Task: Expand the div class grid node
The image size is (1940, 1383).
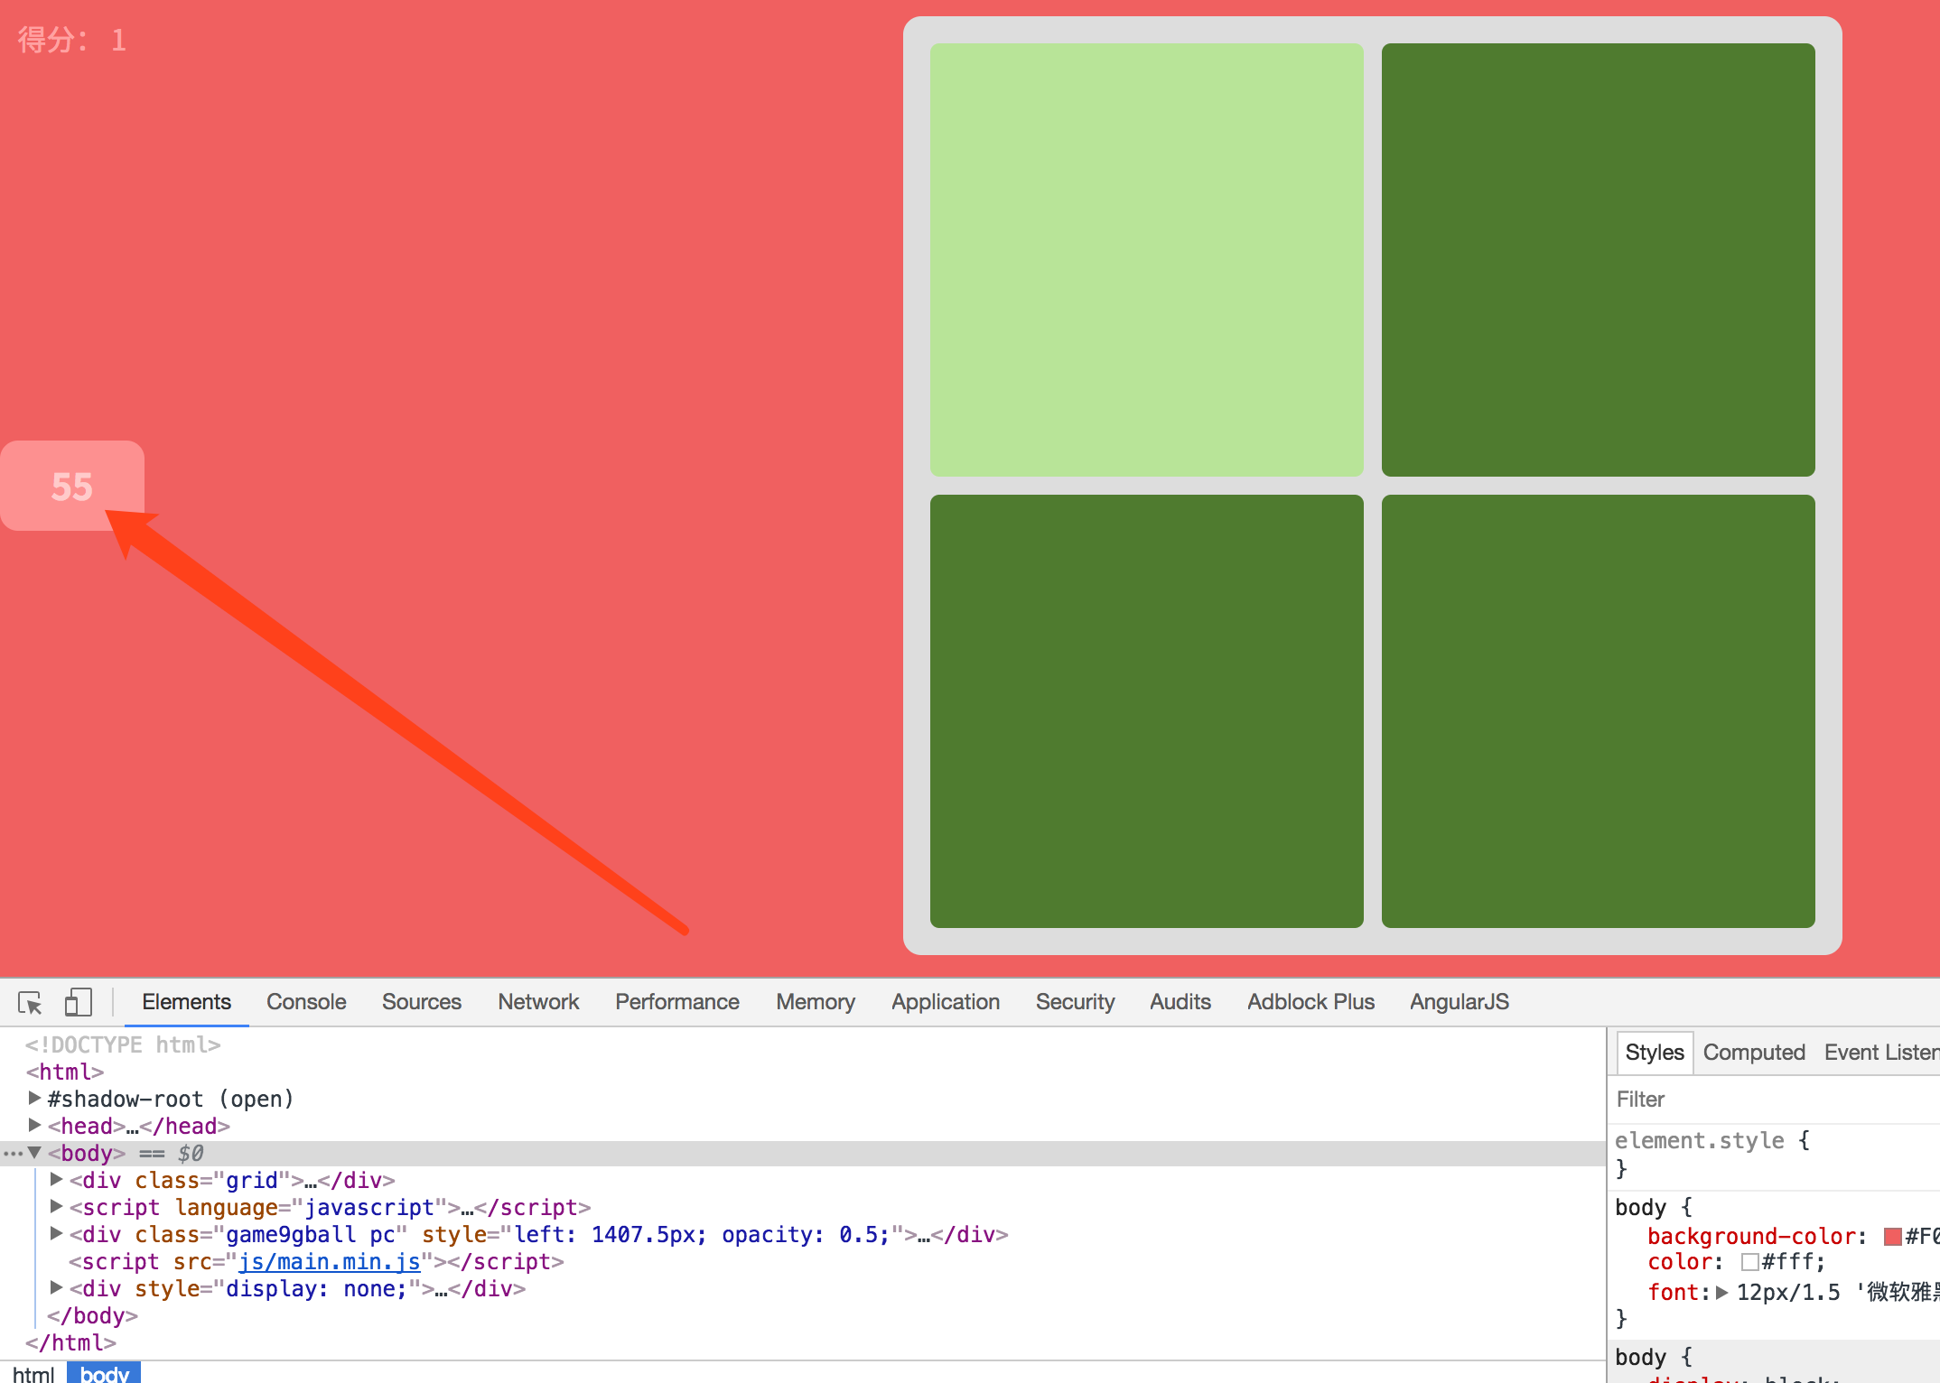Action: [x=56, y=1179]
